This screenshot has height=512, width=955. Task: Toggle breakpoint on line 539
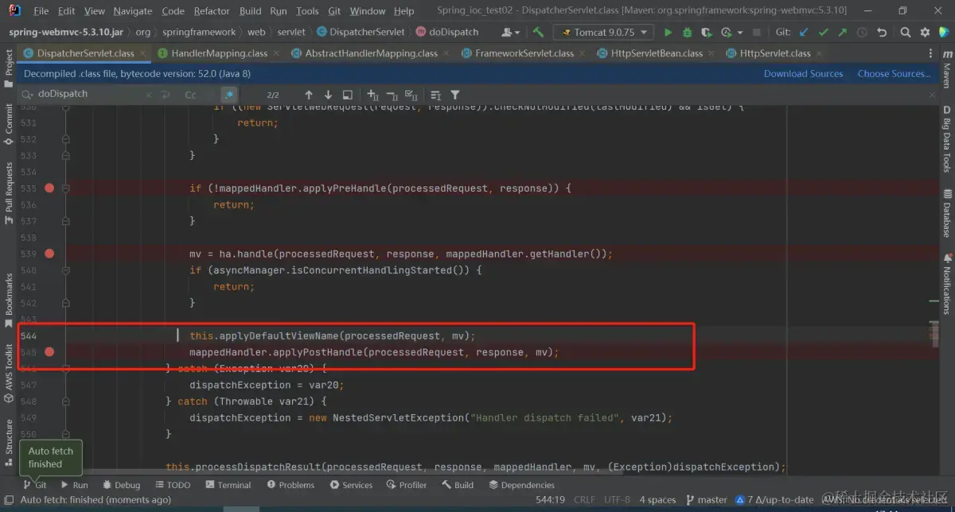click(49, 254)
